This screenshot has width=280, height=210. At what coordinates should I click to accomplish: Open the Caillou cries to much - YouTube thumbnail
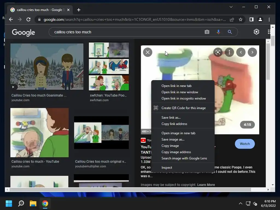39,133
